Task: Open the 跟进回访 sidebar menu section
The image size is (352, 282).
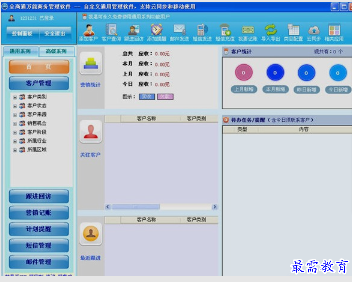Action: point(39,196)
